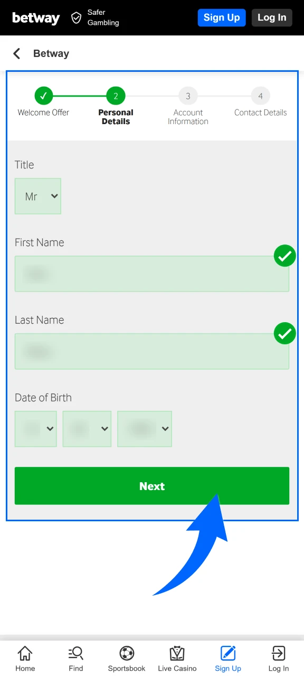Open the birth year dropdown

[144, 429]
